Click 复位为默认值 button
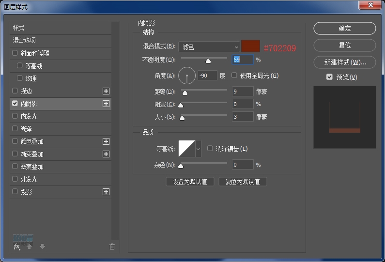The width and height of the screenshot is (385, 262). [243, 182]
